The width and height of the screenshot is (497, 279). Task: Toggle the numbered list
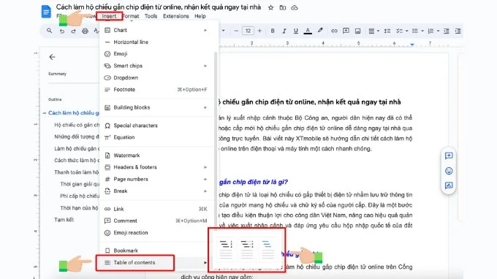(430, 31)
